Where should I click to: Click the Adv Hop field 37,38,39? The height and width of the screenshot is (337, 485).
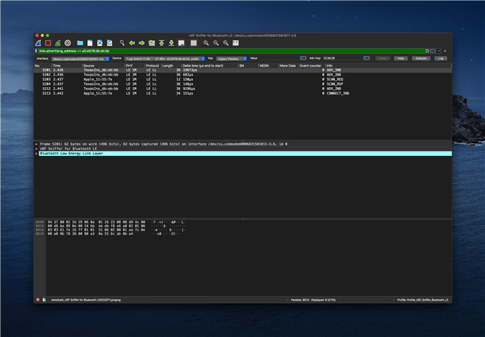[x=343, y=58]
